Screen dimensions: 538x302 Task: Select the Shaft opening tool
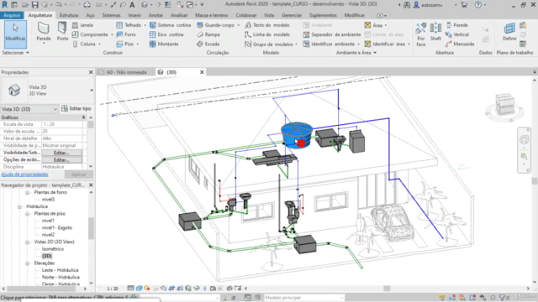(x=435, y=32)
